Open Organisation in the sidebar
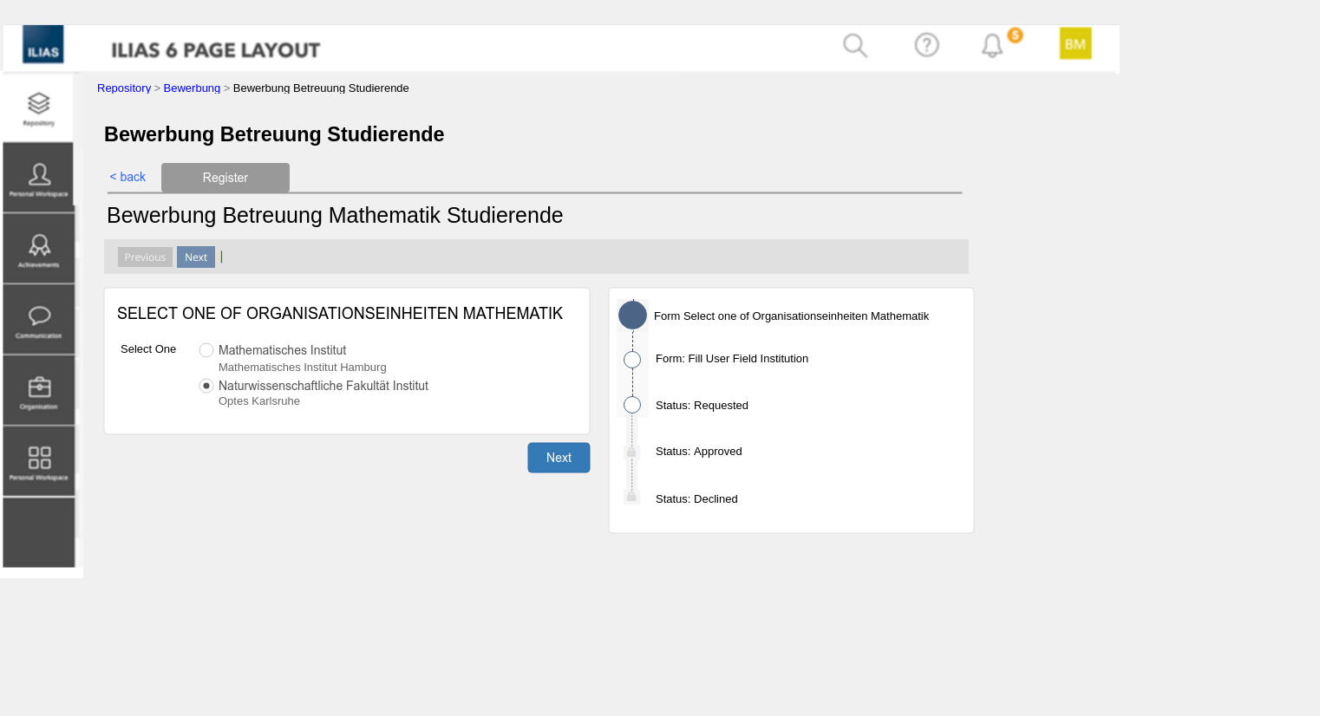 [x=38, y=391]
